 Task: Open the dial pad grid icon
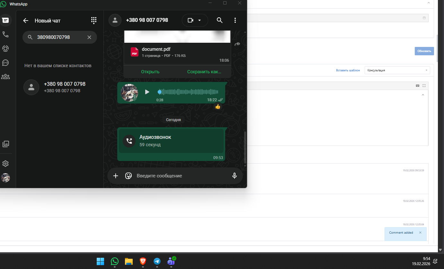[x=94, y=21]
